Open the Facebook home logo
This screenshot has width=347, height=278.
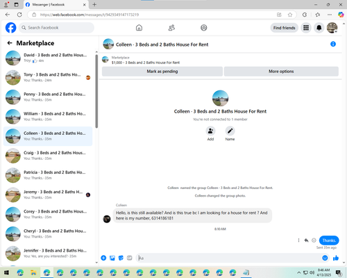coord(10,28)
